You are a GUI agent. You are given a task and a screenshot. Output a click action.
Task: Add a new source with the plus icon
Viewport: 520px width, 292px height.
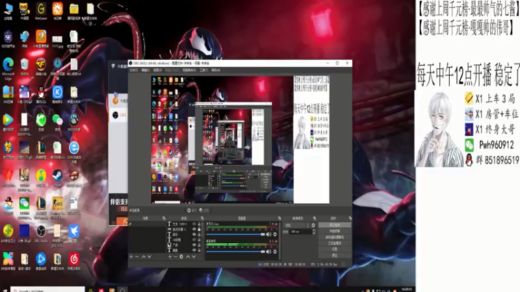[170, 256]
